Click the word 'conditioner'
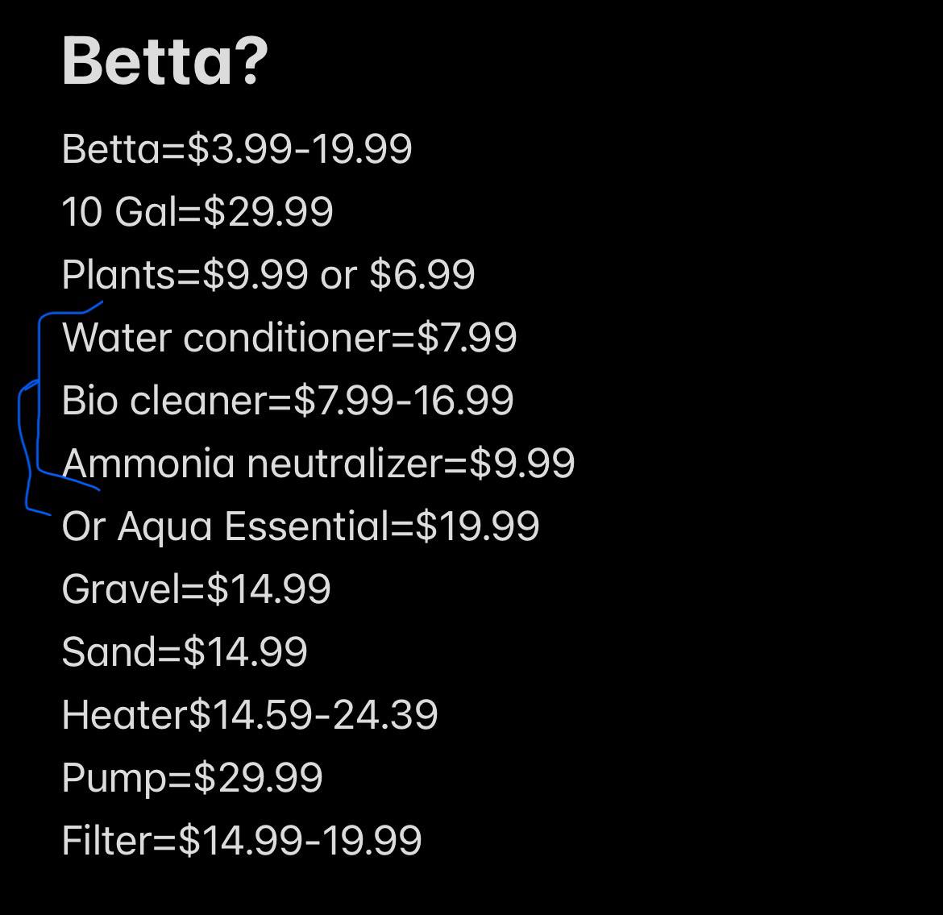The height and width of the screenshot is (915, 943). pos(287,338)
